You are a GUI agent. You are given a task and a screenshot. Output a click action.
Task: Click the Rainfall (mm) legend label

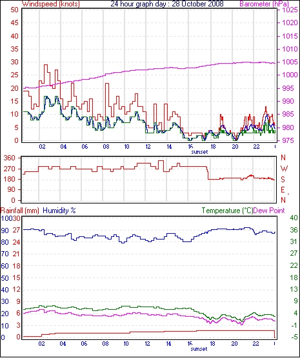pyautogui.click(x=20, y=211)
